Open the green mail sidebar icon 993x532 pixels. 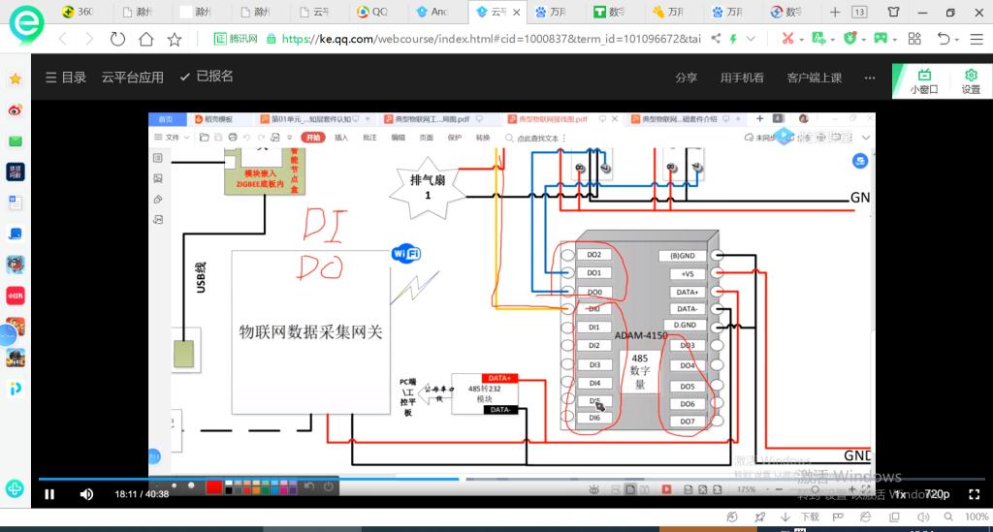pyautogui.click(x=16, y=141)
